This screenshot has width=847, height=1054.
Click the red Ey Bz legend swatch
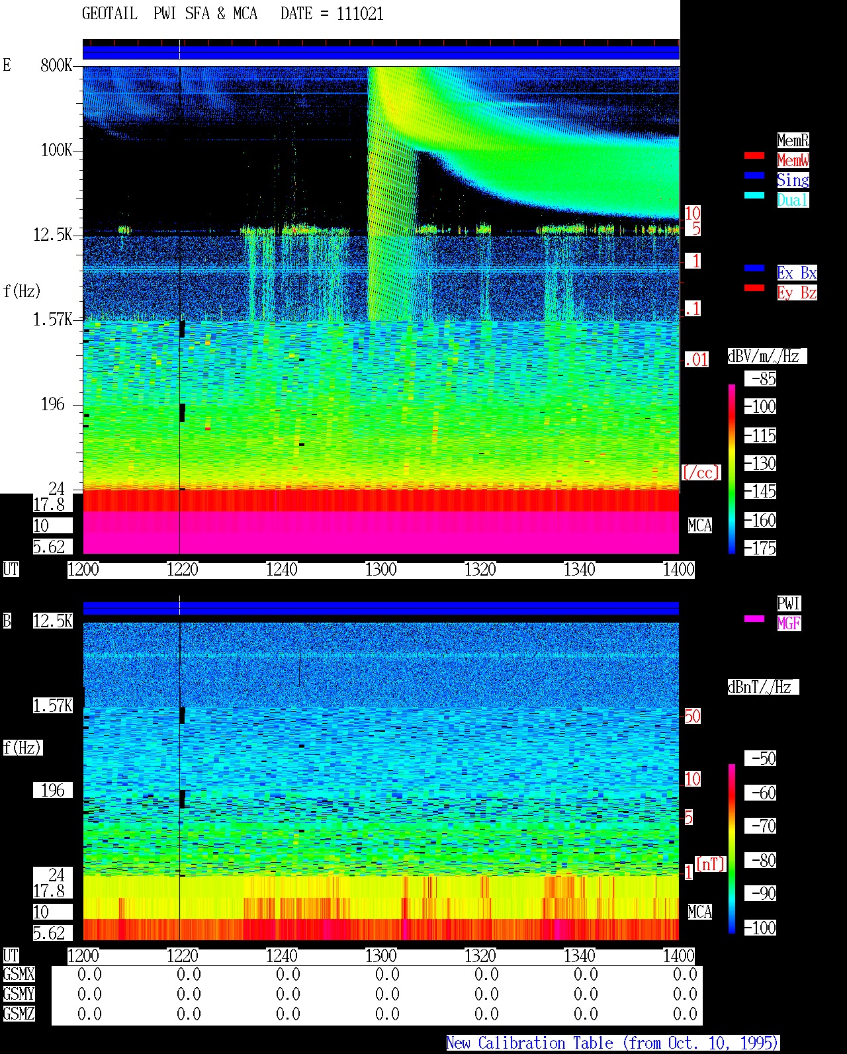click(754, 288)
